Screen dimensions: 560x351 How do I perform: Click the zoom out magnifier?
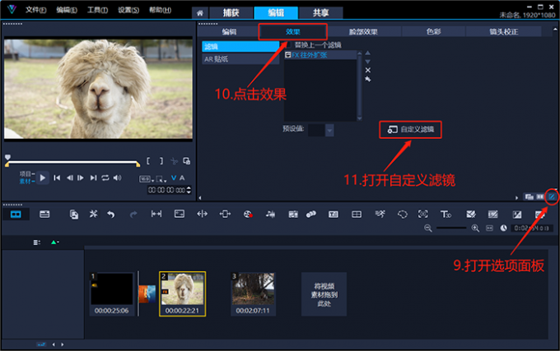coord(428,228)
